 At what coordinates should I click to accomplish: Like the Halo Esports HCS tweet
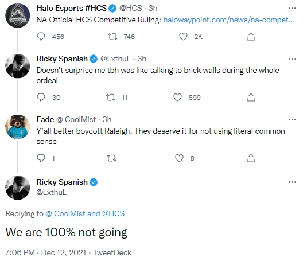pos(183,36)
